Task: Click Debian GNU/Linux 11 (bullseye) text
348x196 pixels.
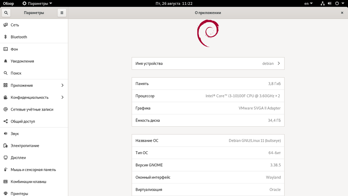Action: pos(255,141)
